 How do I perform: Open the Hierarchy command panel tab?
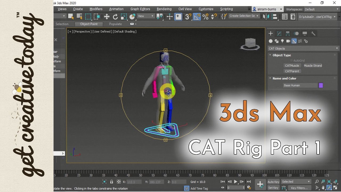pyautogui.click(x=288, y=34)
